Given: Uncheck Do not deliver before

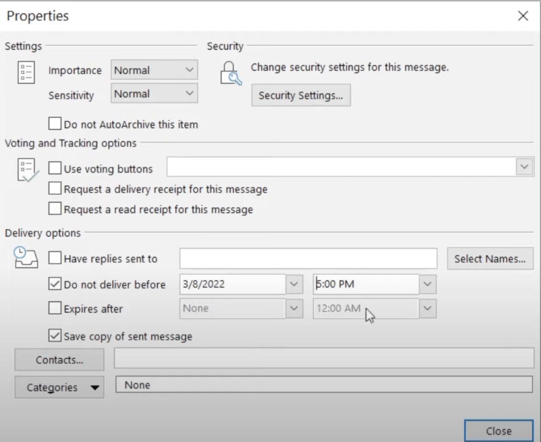Looking at the screenshot, I should (x=54, y=284).
